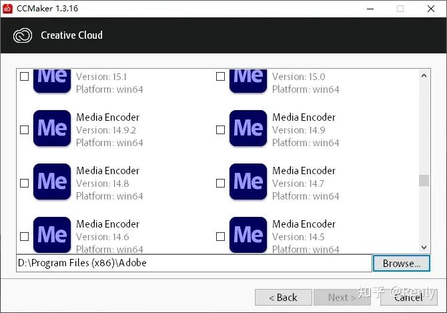Viewport: 447px width, 313px height.
Task: Click 'Version: 14.8' text
Action: point(103,184)
